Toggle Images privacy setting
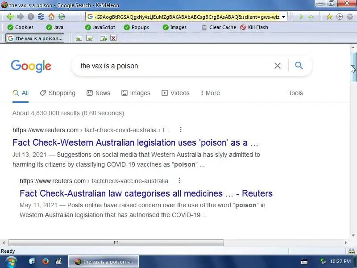Viewport: 357px width, 268px height. (x=174, y=27)
